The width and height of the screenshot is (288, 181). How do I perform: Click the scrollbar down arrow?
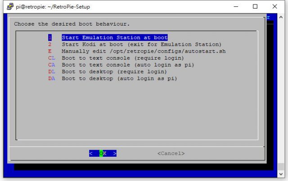[x=281, y=174]
